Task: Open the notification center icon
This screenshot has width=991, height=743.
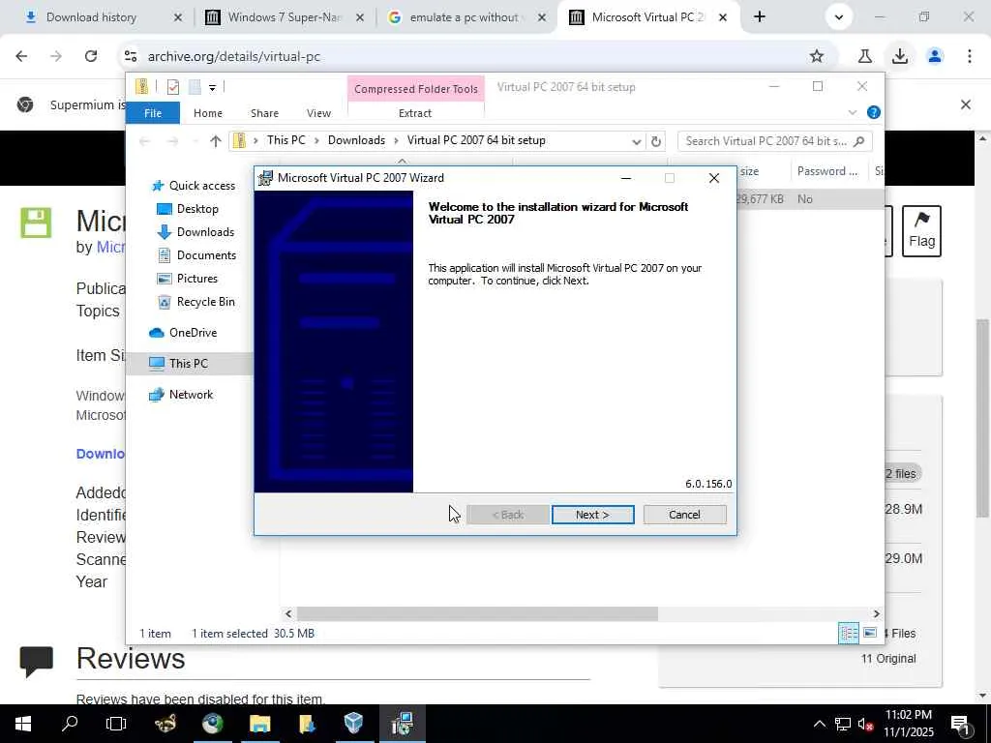Action: pyautogui.click(x=961, y=724)
